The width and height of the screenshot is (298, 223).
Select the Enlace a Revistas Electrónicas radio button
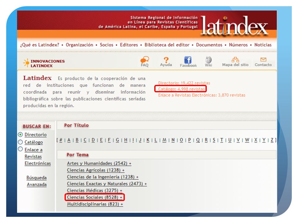tap(20, 149)
